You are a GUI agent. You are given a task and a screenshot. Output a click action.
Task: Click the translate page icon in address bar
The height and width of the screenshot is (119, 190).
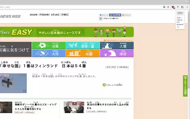coord(164,7)
